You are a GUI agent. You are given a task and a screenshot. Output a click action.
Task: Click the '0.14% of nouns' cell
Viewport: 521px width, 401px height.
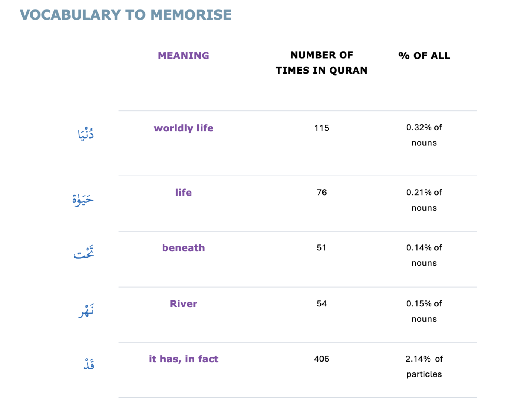424,255
